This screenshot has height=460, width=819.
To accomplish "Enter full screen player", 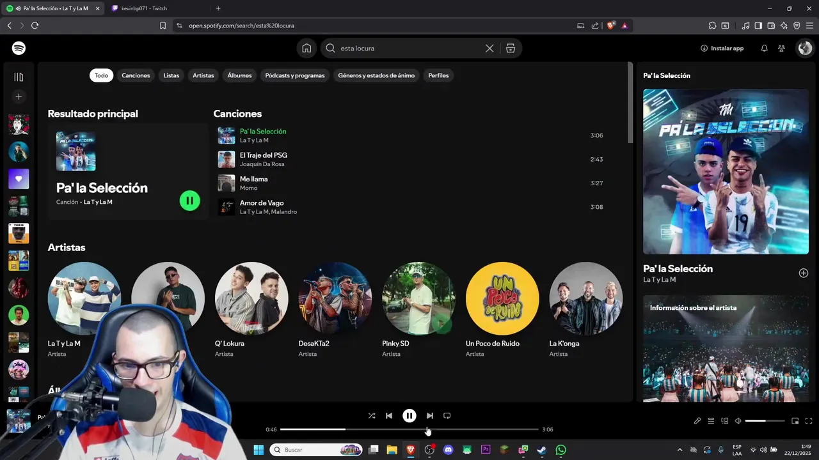I will [x=809, y=421].
